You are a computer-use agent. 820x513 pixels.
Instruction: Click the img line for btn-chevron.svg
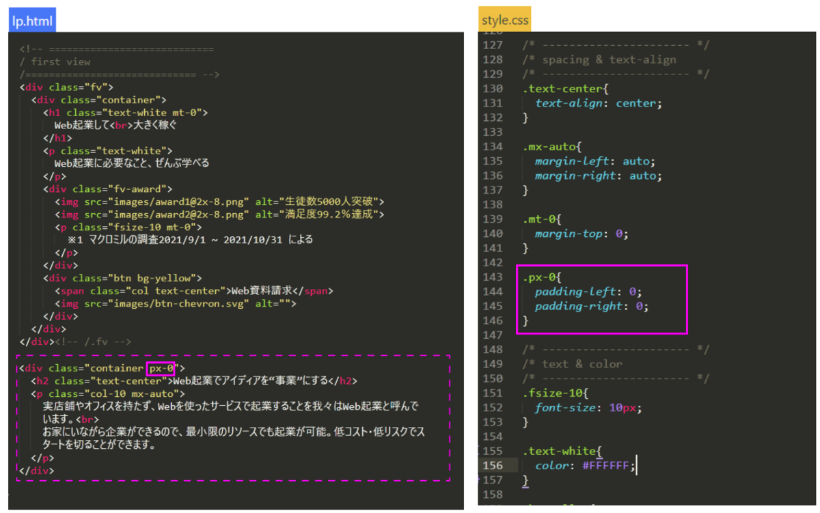(x=175, y=303)
